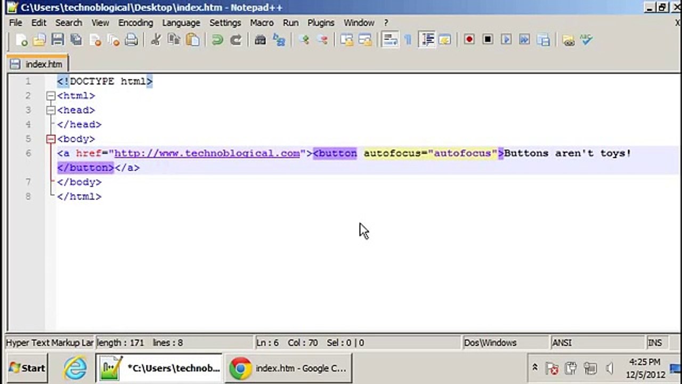Collapse the <body> fold marker on line 5
Image resolution: width=682 pixels, height=384 pixels.
[x=51, y=139]
